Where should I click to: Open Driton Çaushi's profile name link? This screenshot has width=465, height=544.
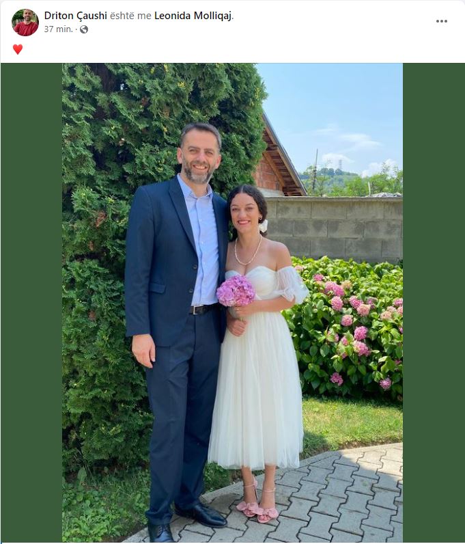76,16
